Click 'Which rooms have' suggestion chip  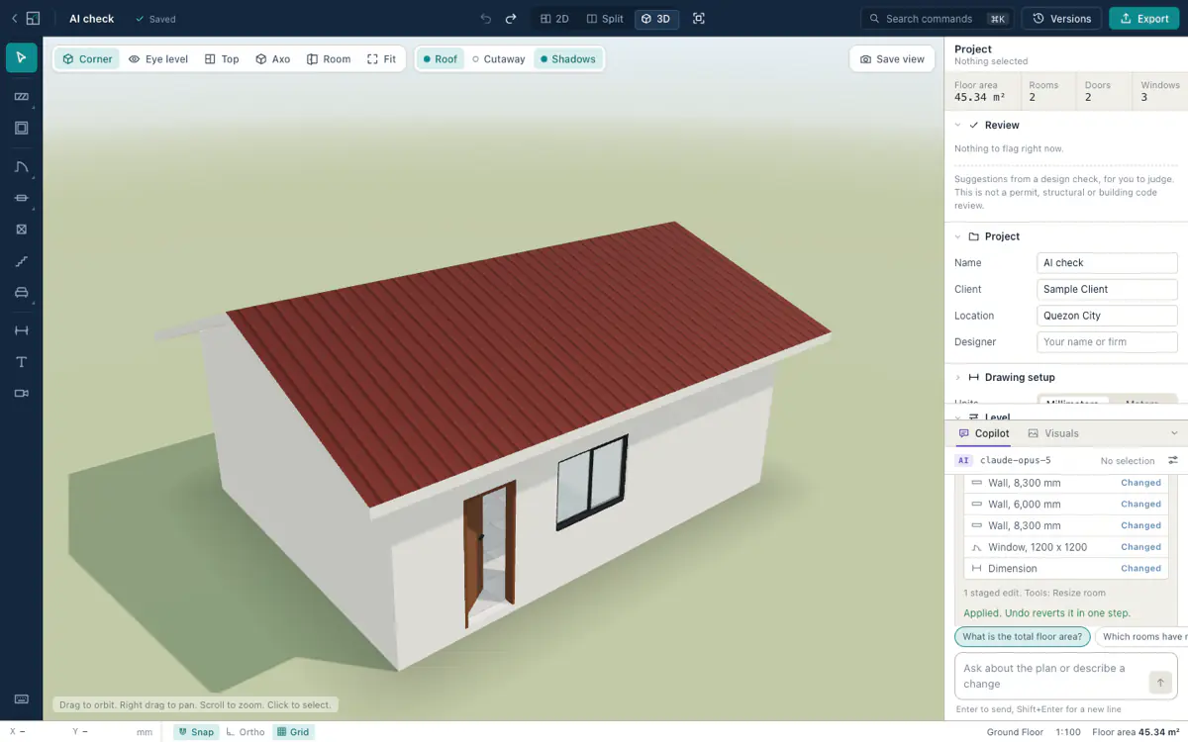pyautogui.click(x=1139, y=637)
